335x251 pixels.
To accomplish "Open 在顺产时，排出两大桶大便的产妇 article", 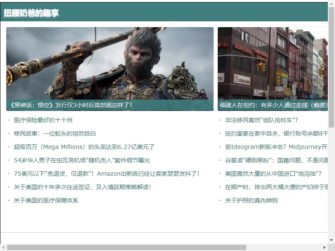I will 276,187.
